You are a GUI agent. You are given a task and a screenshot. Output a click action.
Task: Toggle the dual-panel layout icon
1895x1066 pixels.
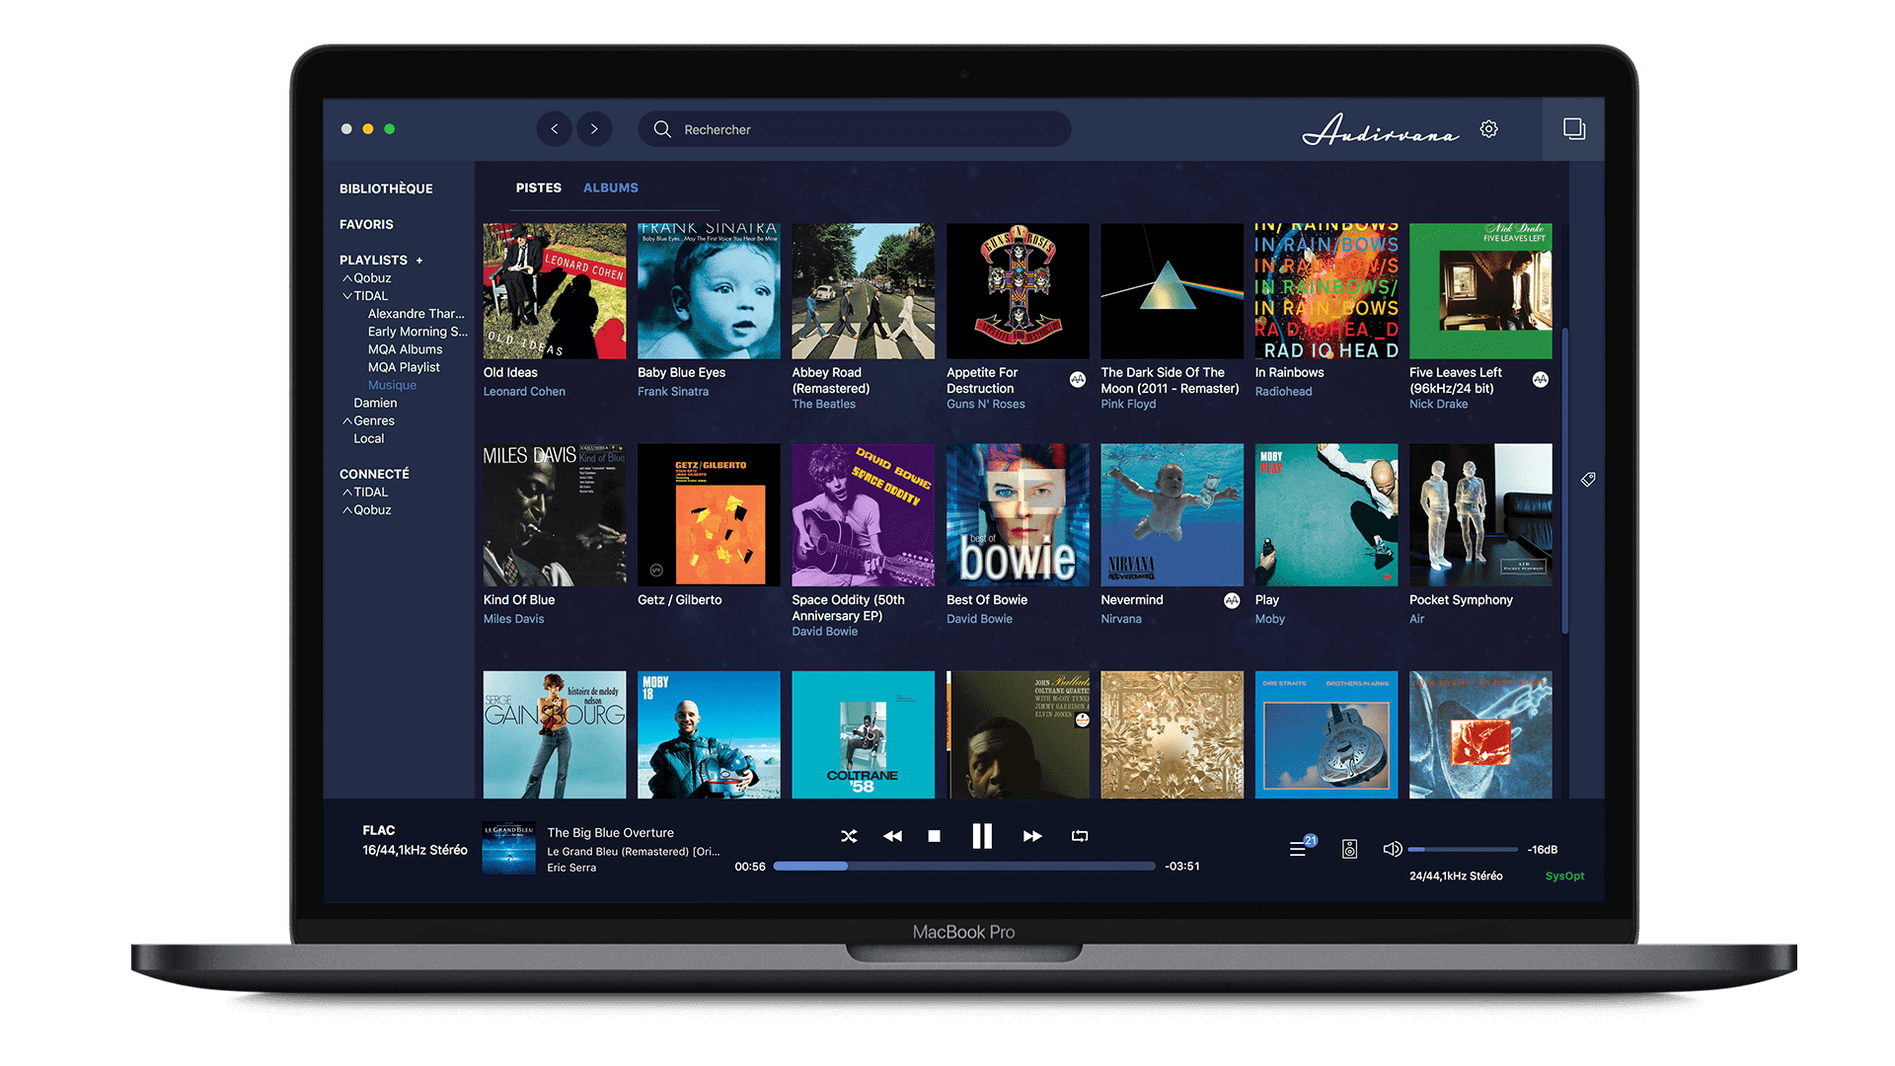(1572, 127)
